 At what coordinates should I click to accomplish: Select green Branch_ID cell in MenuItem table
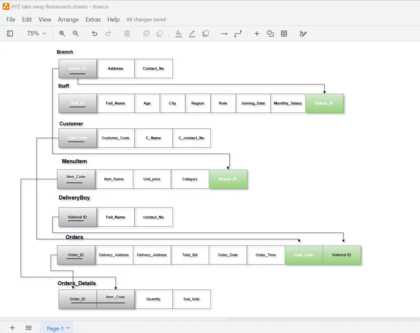(x=228, y=179)
